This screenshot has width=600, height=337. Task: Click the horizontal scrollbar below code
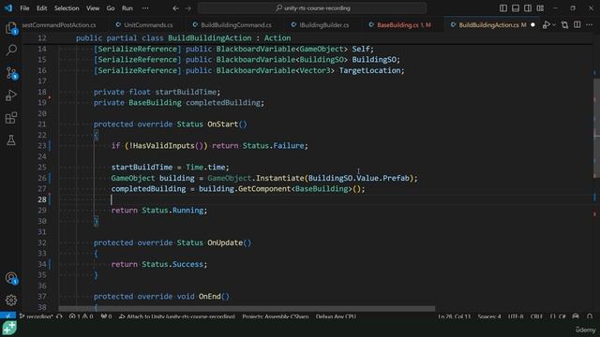[x=247, y=308]
